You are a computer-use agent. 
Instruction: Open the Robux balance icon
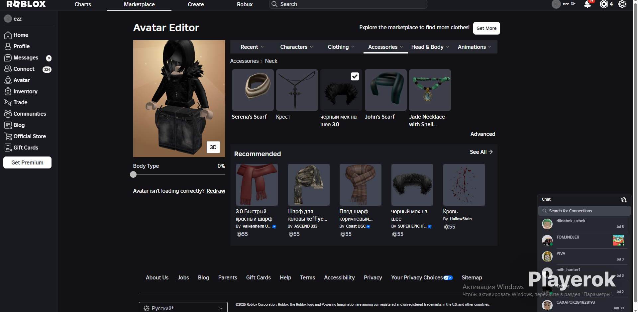tap(604, 4)
